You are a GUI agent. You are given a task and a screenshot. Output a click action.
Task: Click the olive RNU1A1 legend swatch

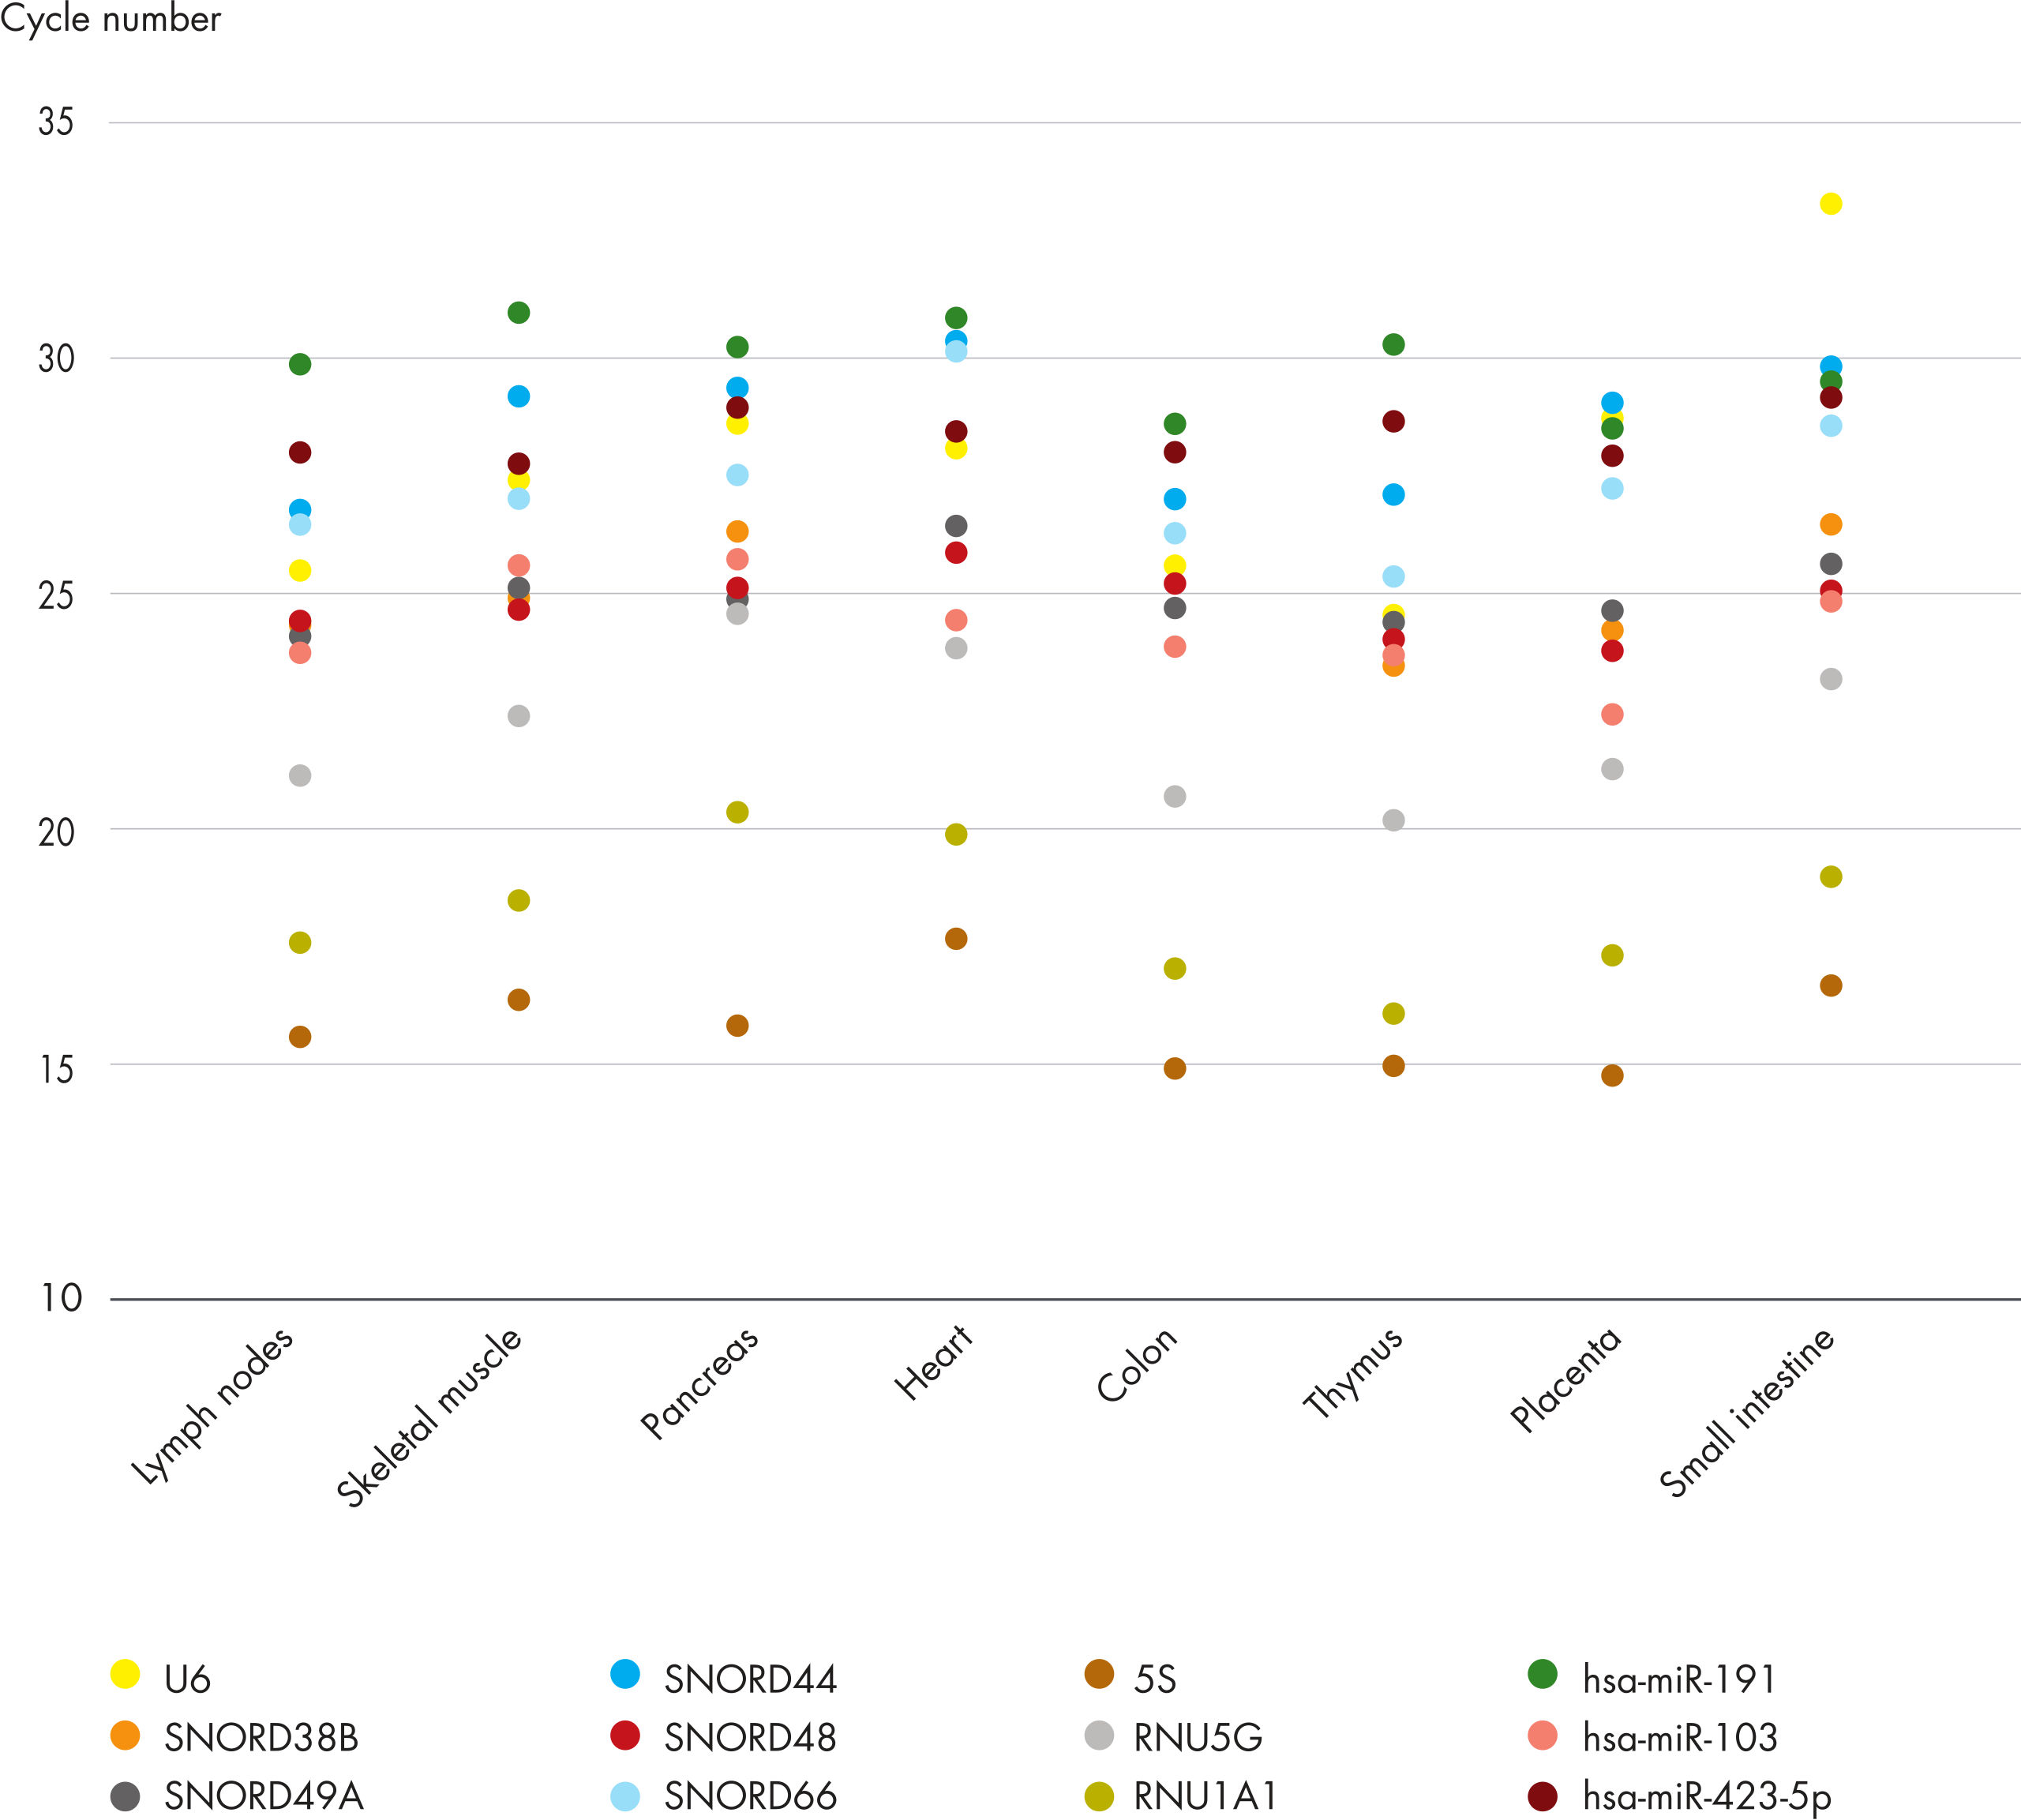pos(1099,1796)
